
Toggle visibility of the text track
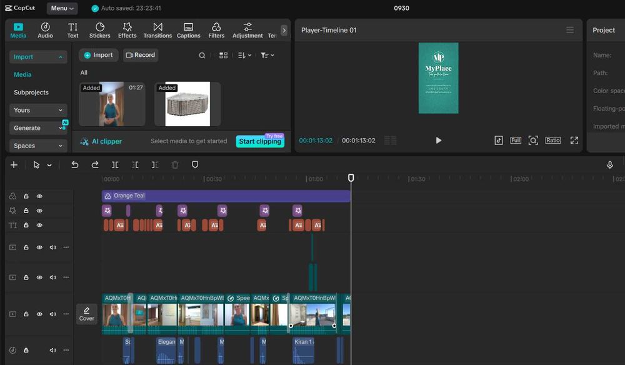[39, 225]
